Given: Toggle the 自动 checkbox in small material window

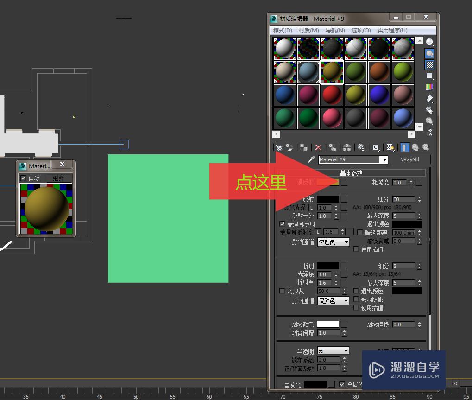Looking at the screenshot, I should click(x=23, y=178).
